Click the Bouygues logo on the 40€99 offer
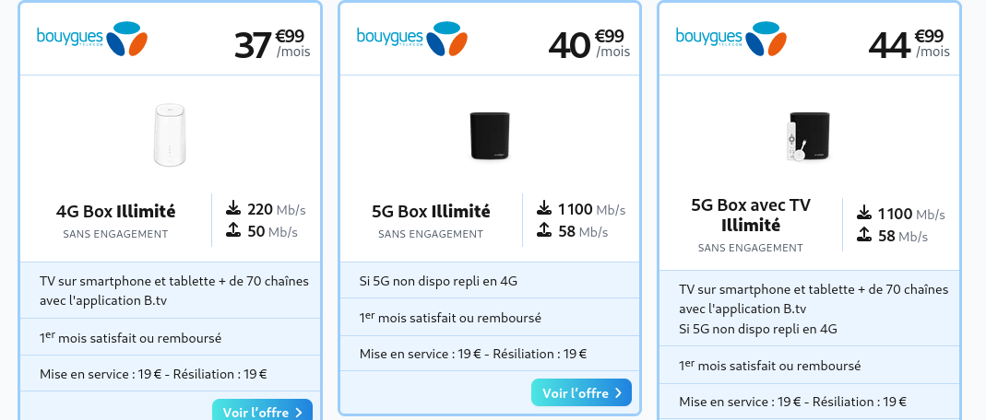 [x=412, y=38]
